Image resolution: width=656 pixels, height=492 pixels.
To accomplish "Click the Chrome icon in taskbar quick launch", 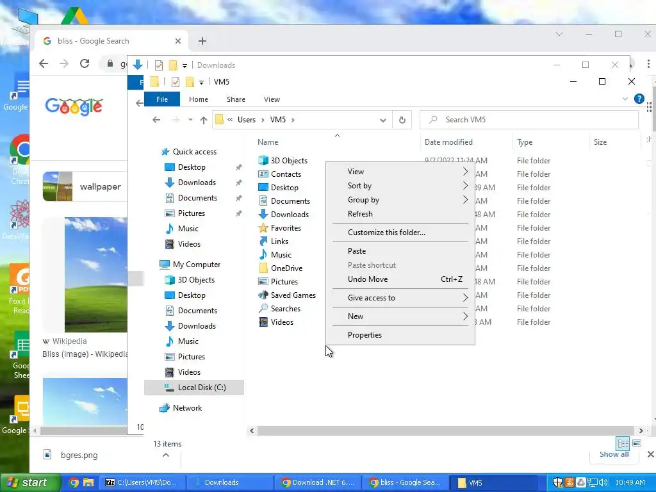I will click(74, 482).
